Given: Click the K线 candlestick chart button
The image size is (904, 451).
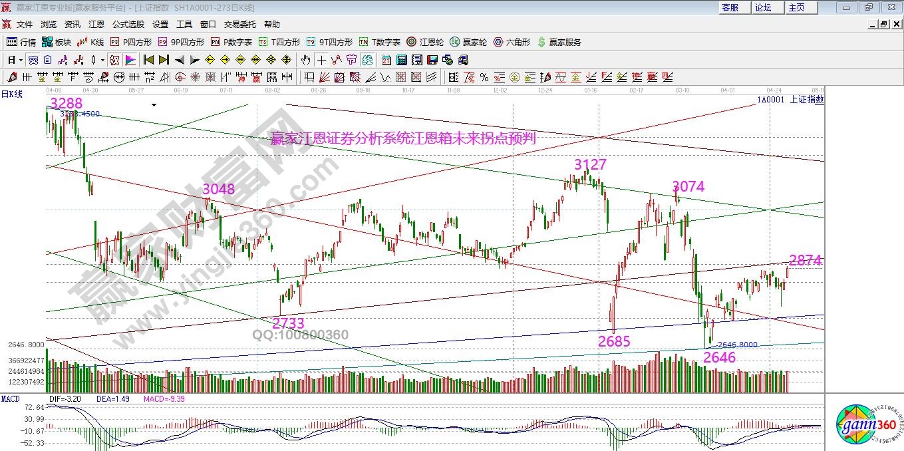Looking at the screenshot, I should point(90,42).
